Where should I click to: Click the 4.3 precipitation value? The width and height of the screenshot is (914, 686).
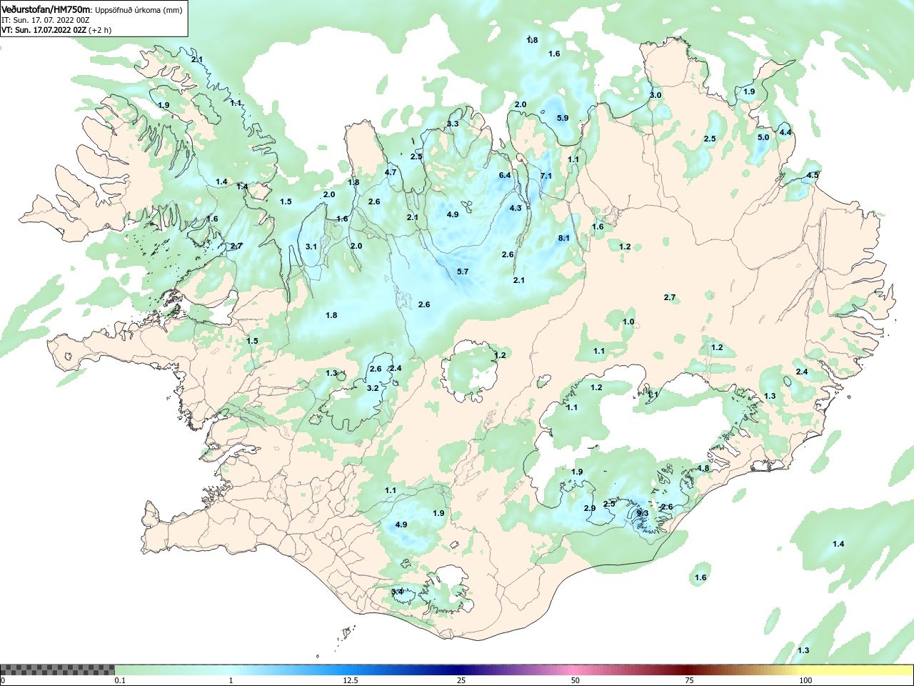tap(516, 208)
